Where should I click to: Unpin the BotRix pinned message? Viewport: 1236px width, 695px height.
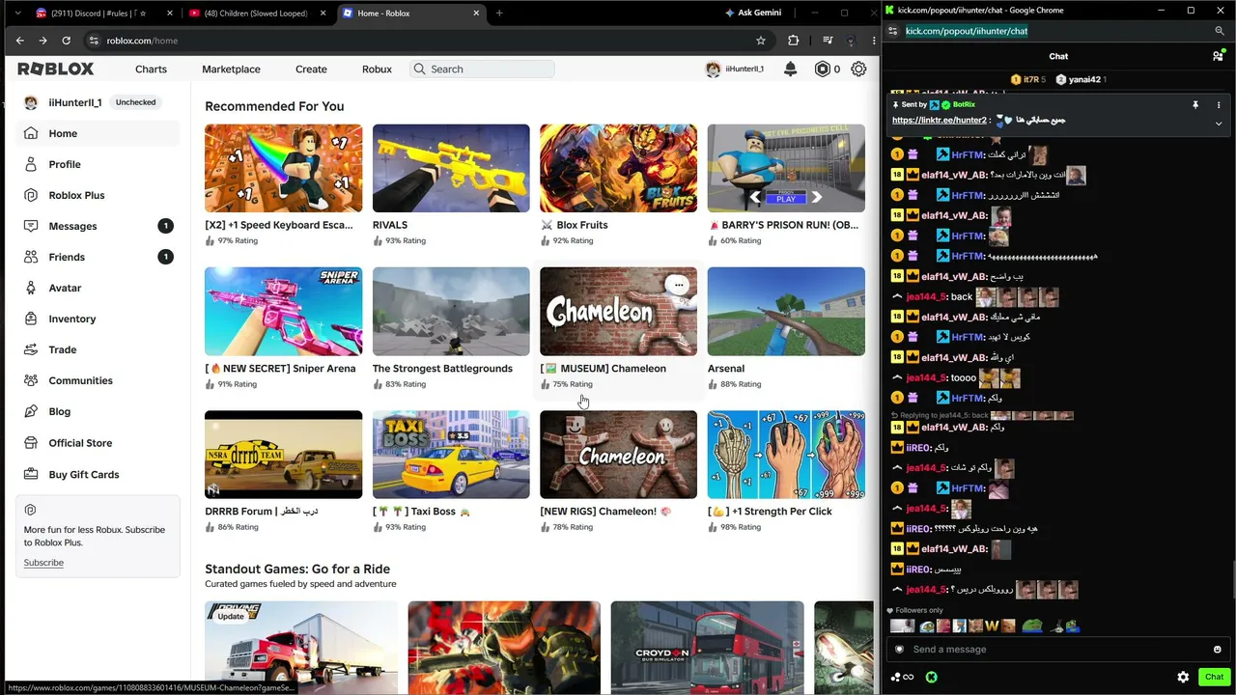(1195, 104)
